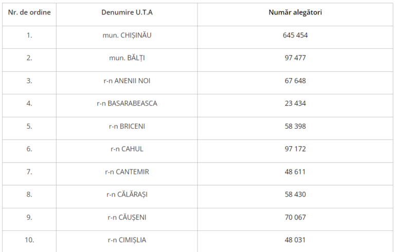The width and height of the screenshot is (395, 252).
Task: Select 'r-n BASARABEASCA' in the table
Action: [x=127, y=103]
